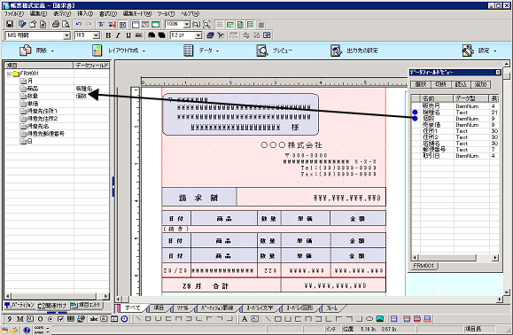Open the 100% zoom level dropdown
The width and height of the screenshot is (513, 335).
click(186, 24)
